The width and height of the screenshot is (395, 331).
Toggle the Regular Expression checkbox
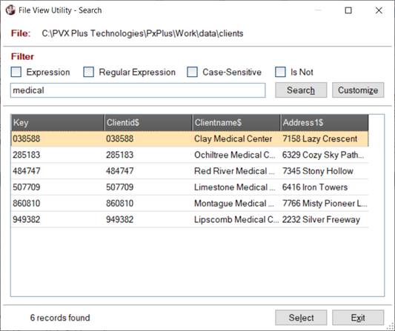(x=89, y=72)
